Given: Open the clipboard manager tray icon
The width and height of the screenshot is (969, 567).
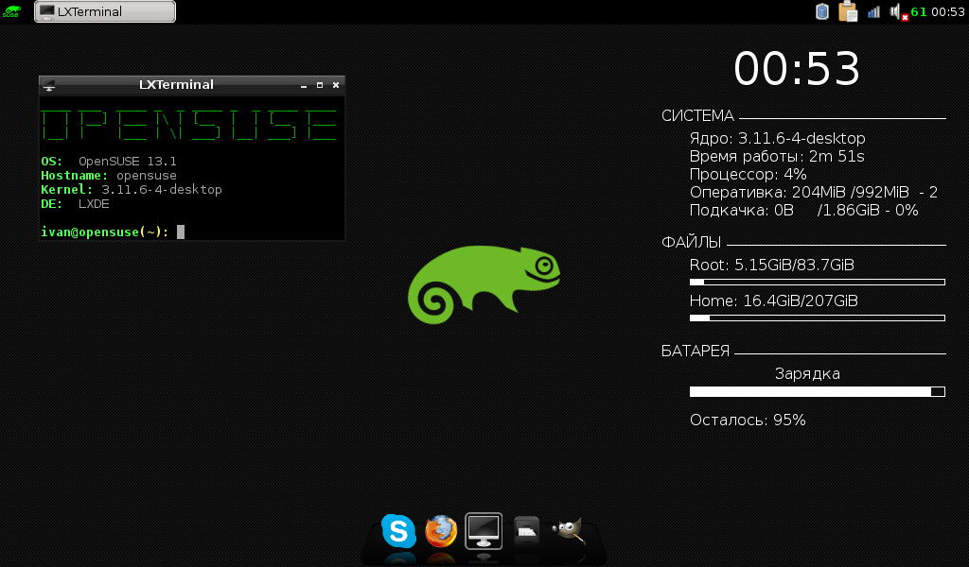Looking at the screenshot, I should click(848, 11).
